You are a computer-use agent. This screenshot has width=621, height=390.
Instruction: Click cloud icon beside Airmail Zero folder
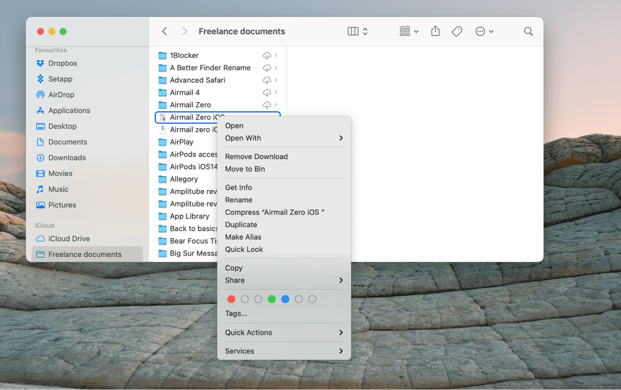(267, 104)
